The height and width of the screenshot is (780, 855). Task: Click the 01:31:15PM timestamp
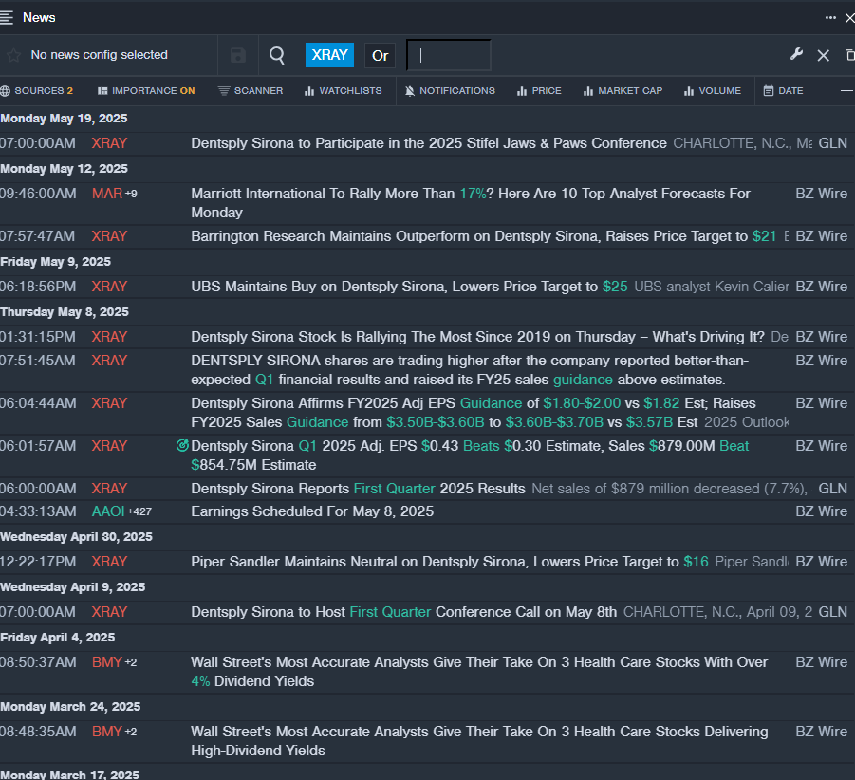pos(38,337)
